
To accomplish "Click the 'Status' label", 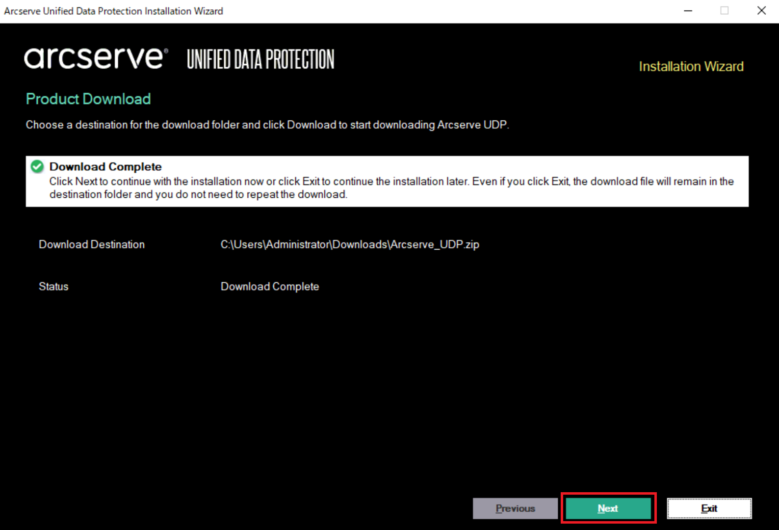I will point(53,287).
